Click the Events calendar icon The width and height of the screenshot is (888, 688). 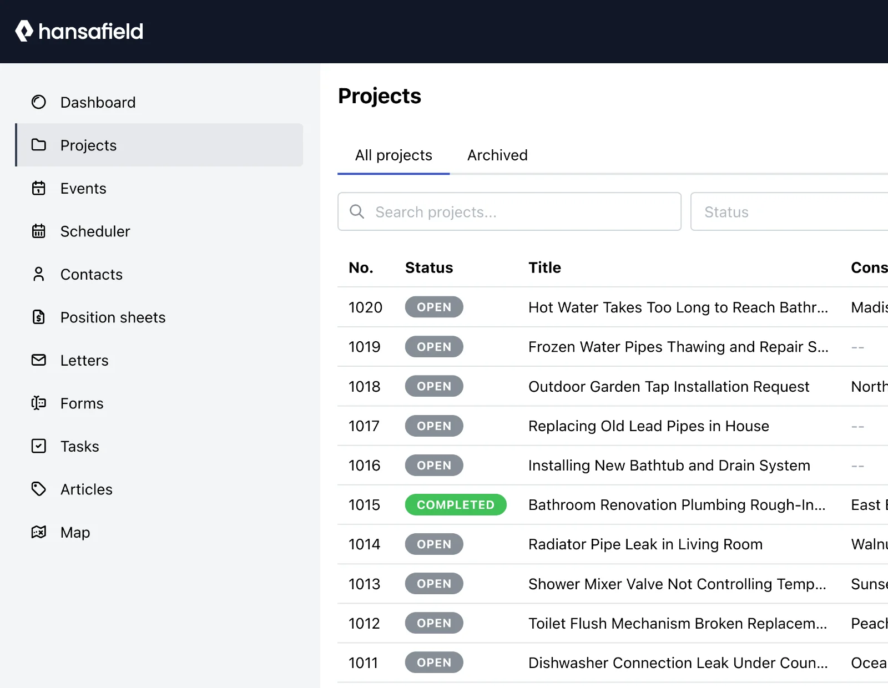tap(38, 188)
